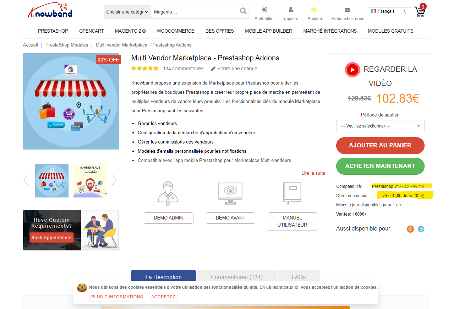The height and width of the screenshot is (309, 459).
Task: Click the Soutien chat icon
Action: (x=314, y=10)
